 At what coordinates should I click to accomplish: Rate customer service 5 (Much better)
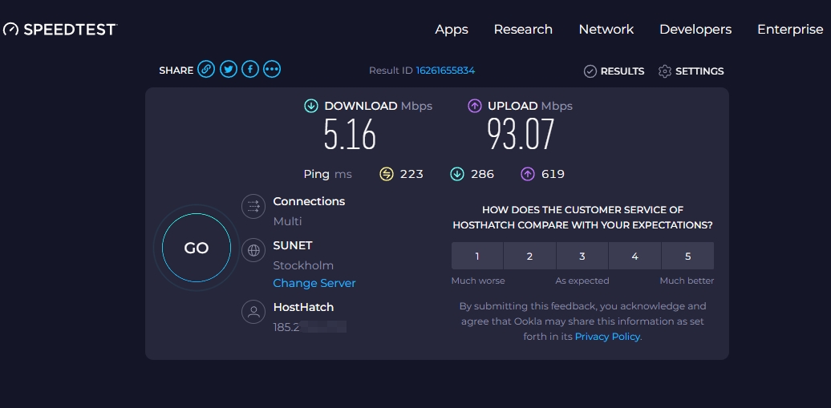click(688, 256)
